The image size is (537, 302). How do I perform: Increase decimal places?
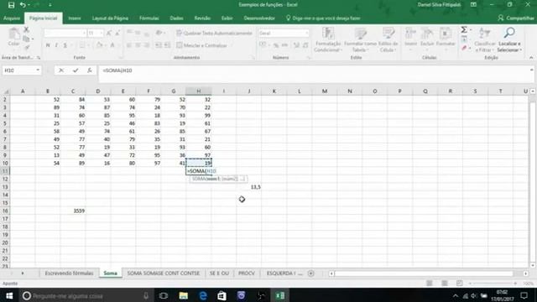pos(297,45)
